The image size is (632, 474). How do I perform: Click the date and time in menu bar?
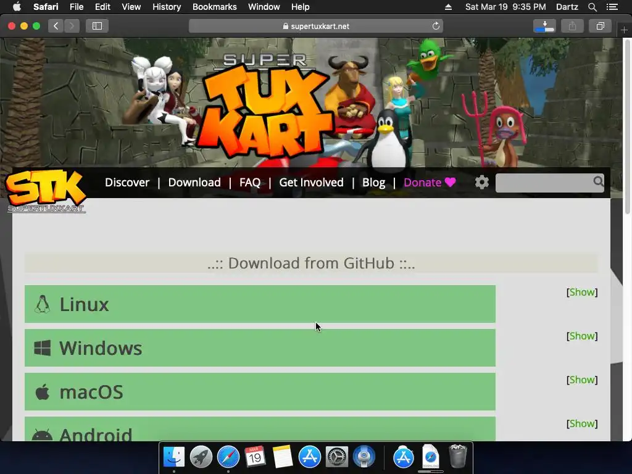pos(505,7)
